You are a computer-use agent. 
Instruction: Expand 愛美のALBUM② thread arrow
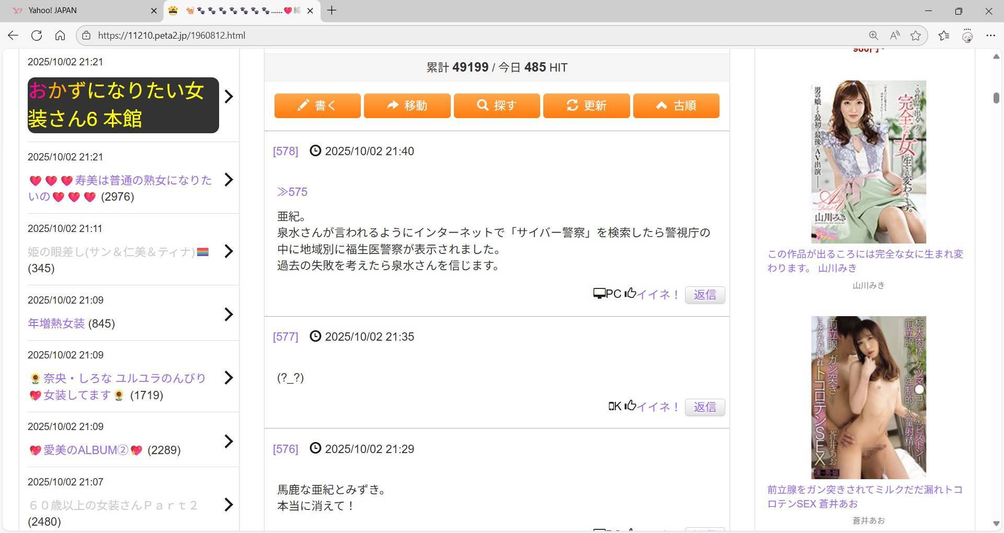[x=229, y=442]
